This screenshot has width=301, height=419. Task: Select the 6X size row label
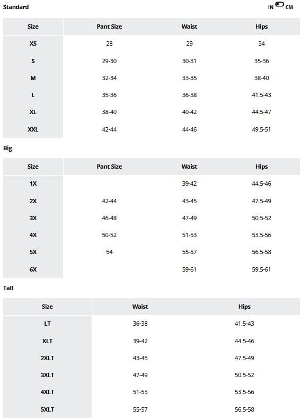coord(33,269)
